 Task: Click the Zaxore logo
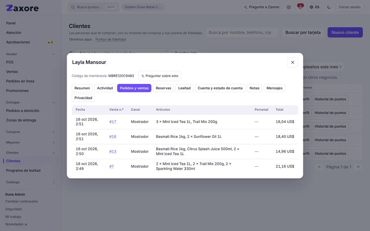click(x=22, y=8)
